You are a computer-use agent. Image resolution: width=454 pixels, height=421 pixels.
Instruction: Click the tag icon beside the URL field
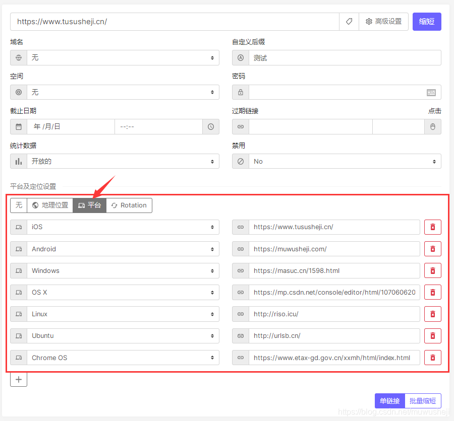coord(349,21)
